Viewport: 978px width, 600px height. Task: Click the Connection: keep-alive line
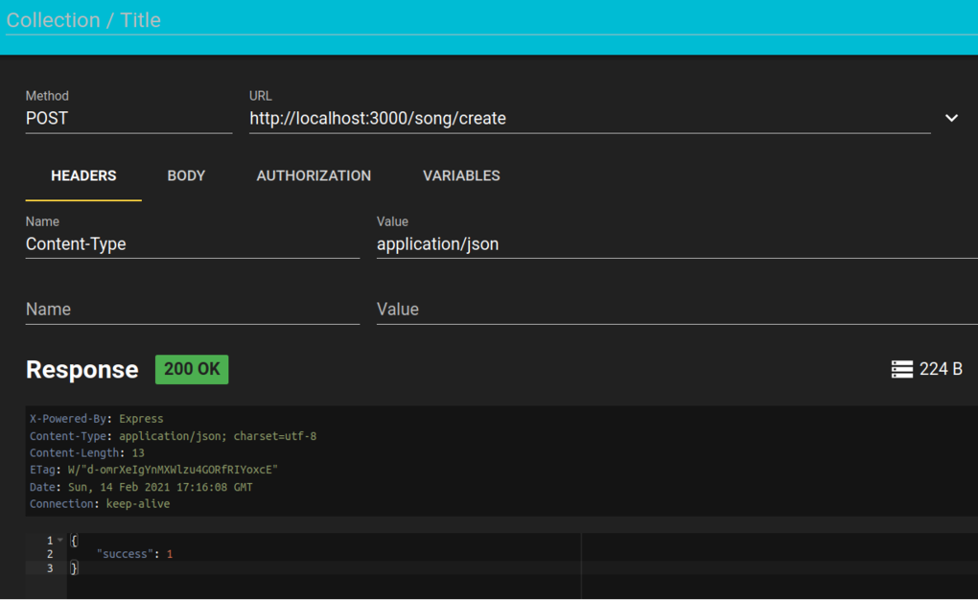click(x=100, y=504)
